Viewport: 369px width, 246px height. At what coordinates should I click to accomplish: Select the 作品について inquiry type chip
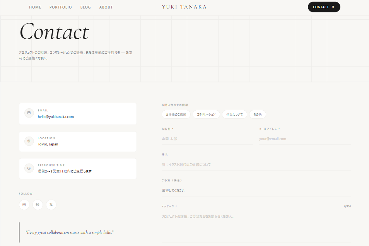234,114
